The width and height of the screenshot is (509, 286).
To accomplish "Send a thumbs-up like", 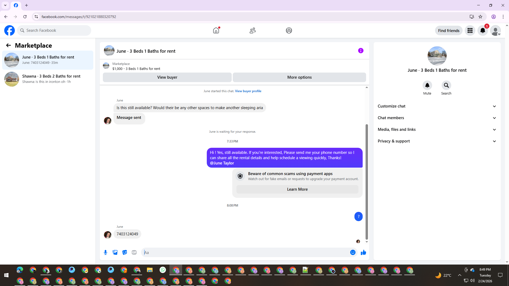I will (x=363, y=252).
